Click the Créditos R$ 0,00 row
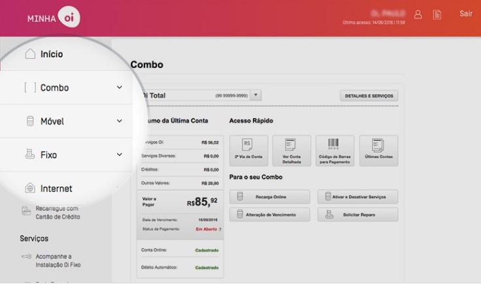Viewport: 481px width, 284px height. tap(180, 169)
